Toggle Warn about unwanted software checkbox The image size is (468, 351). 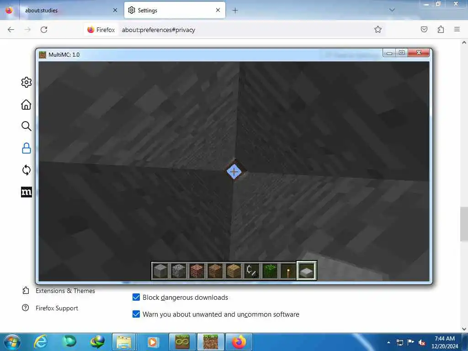click(136, 314)
